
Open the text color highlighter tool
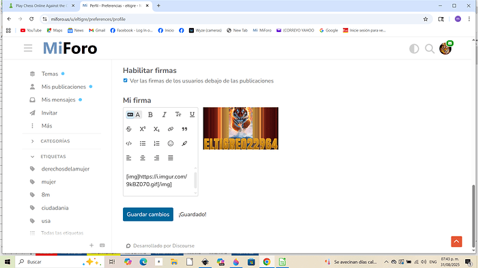[x=184, y=143]
